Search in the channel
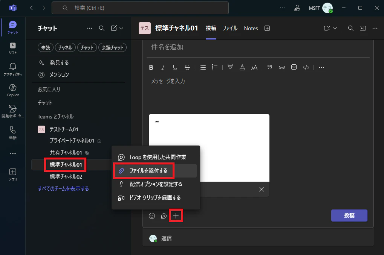 coord(351,28)
